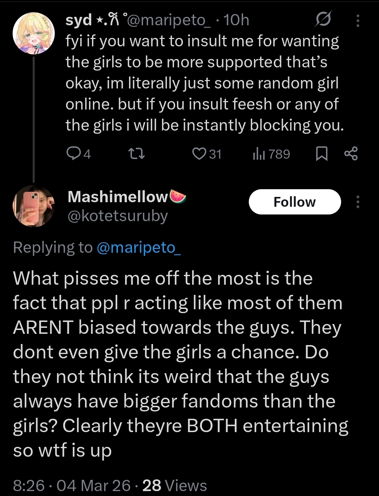Screen dimensions: 379x496
Task: Tap the Grok slashed-circle icon
Action: [x=322, y=20]
